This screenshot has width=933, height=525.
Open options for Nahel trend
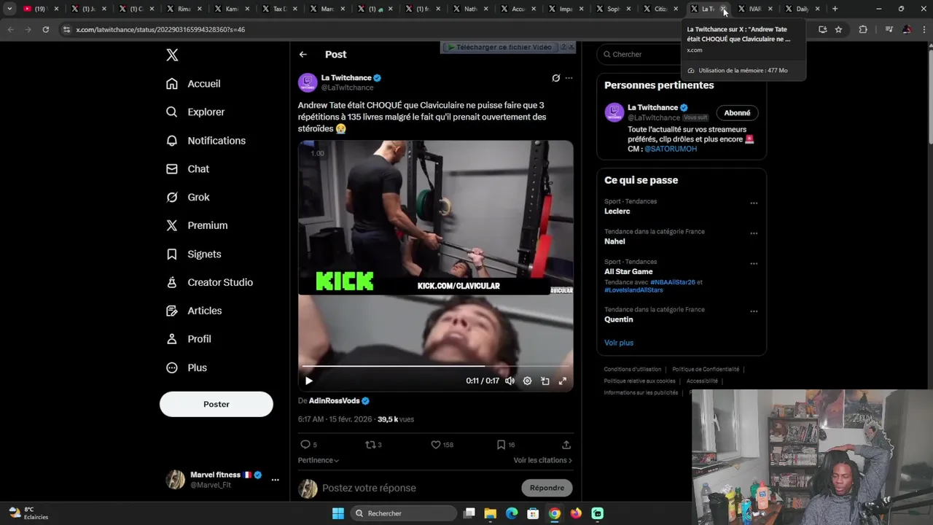[754, 234]
